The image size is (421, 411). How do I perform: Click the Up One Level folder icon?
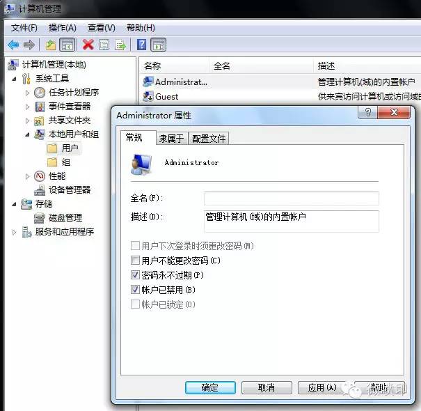pos(51,45)
